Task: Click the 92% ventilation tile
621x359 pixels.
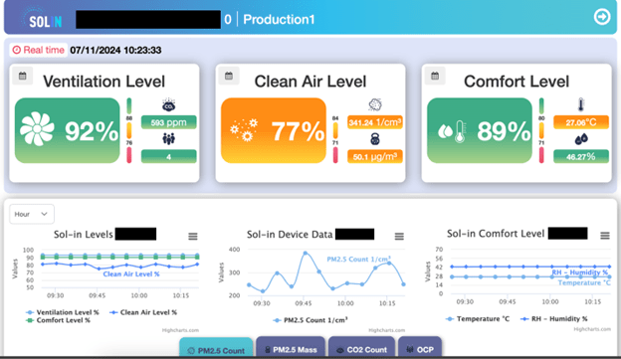Action: pyautogui.click(x=68, y=130)
